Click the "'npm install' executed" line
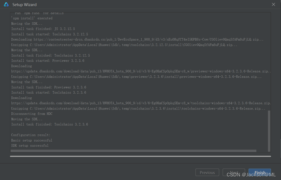The width and height of the screenshot is (281, 180). point(32,18)
